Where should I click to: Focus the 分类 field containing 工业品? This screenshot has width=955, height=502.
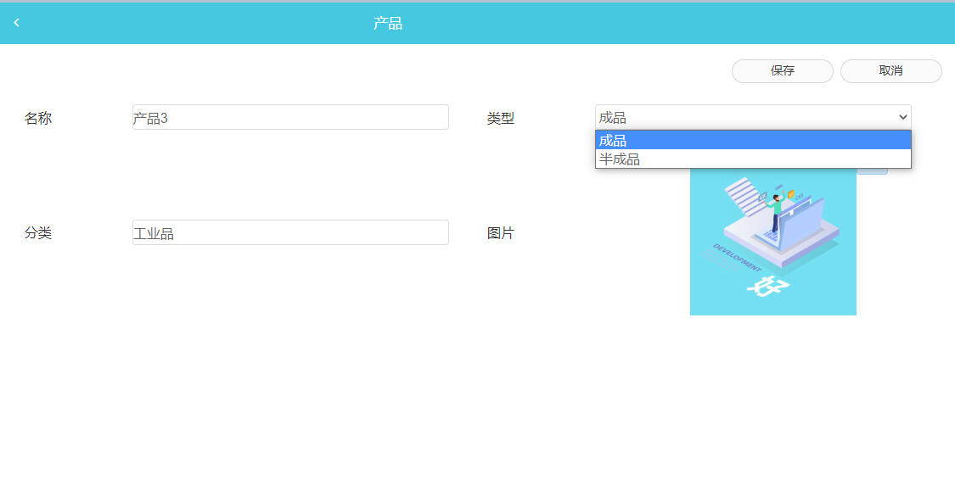pyautogui.click(x=290, y=232)
